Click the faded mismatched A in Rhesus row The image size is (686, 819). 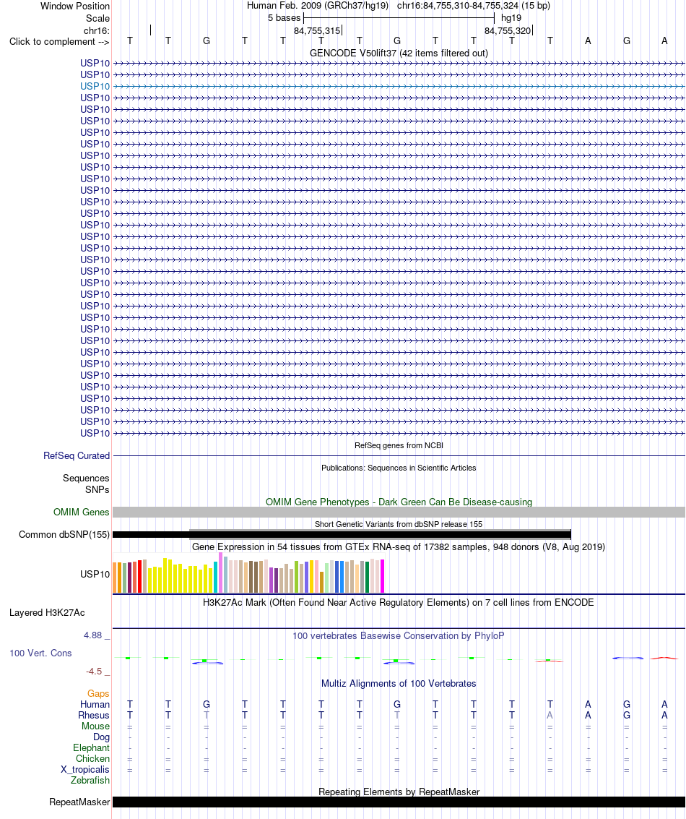(550, 715)
